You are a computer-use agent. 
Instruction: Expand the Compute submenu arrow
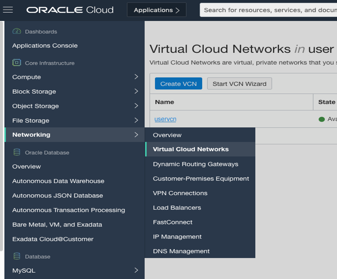click(136, 77)
